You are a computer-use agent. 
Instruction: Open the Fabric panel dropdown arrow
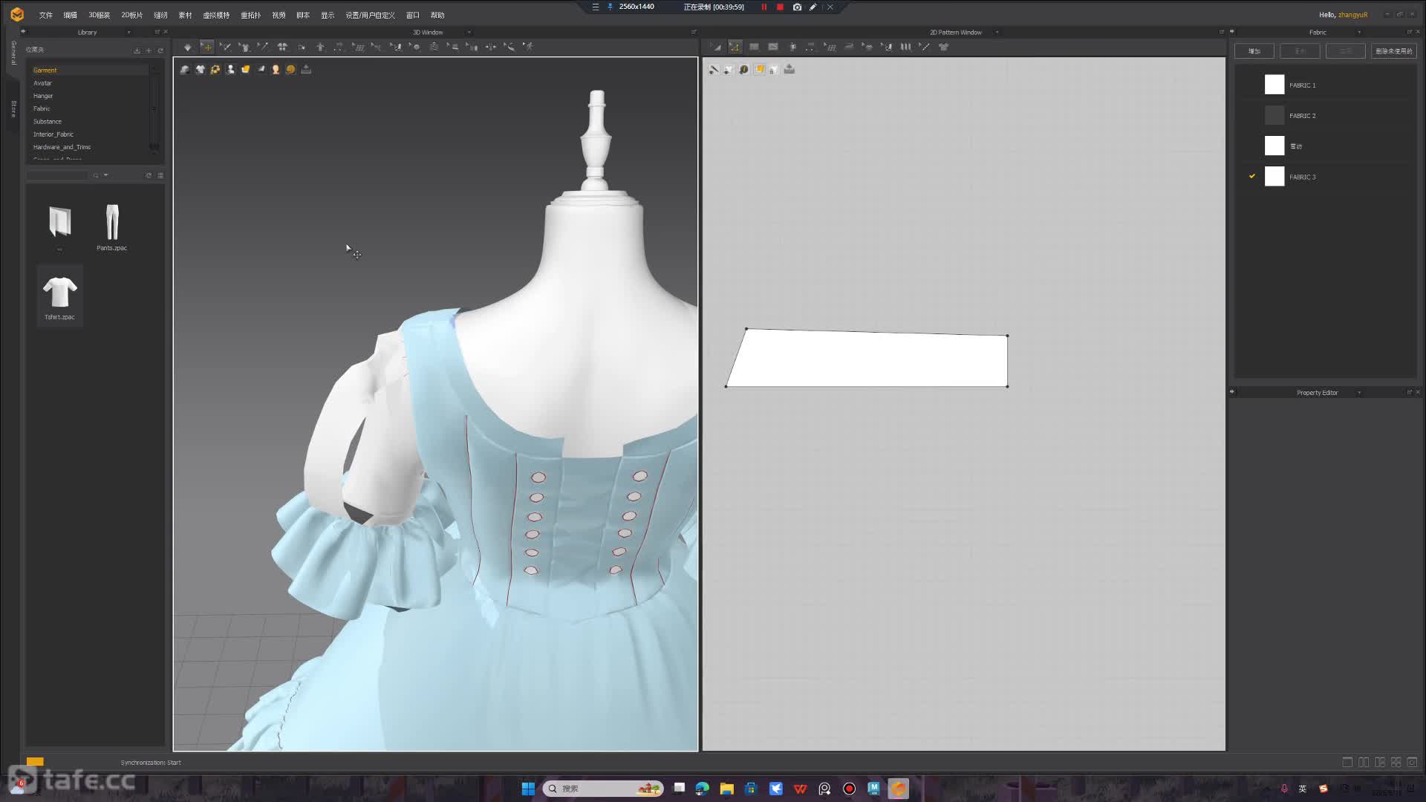coord(1359,32)
